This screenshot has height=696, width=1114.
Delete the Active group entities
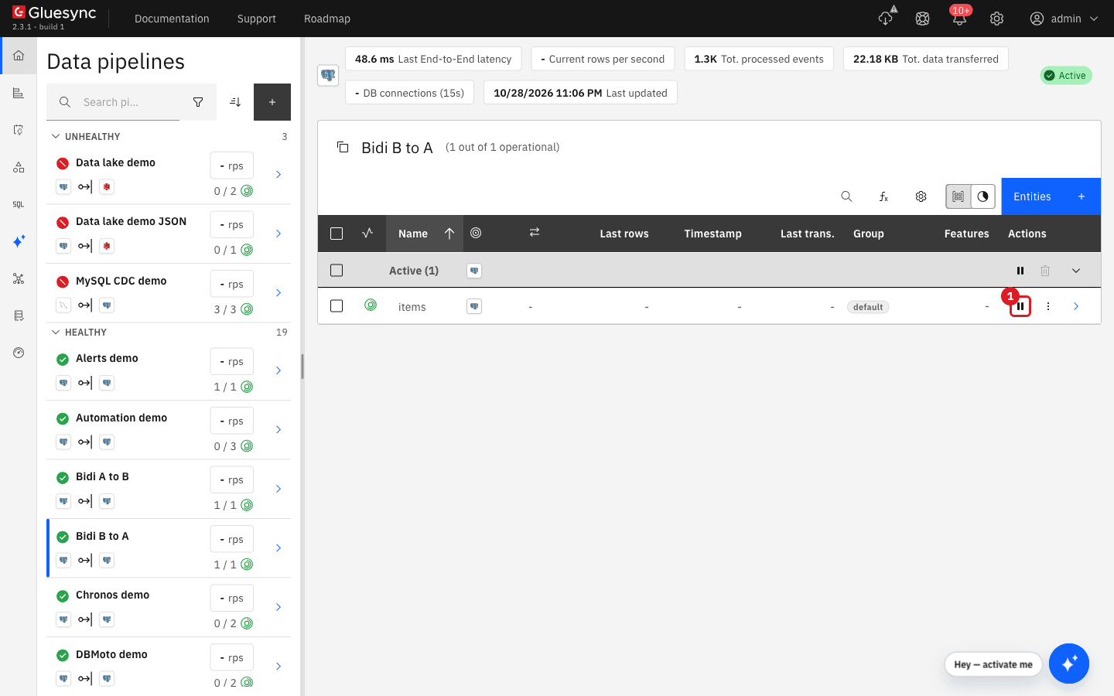(1045, 271)
